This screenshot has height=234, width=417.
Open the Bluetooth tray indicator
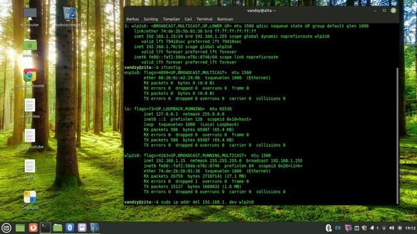click(328, 228)
